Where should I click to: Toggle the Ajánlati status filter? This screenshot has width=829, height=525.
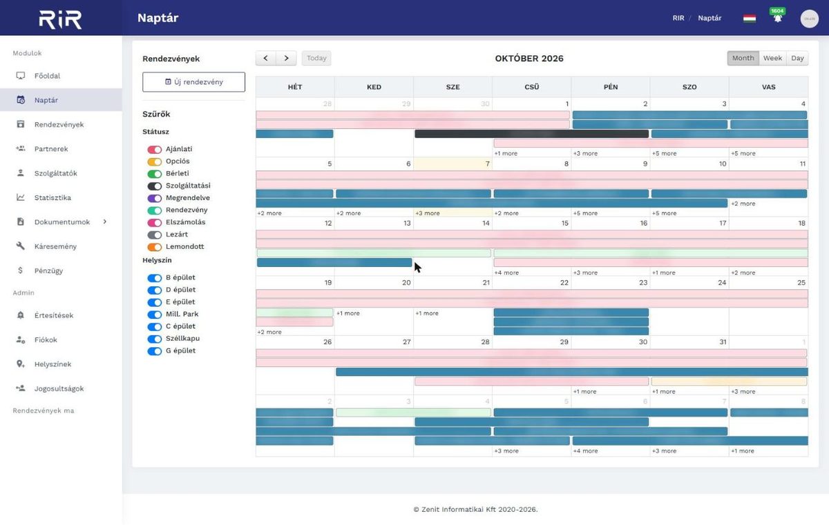pyautogui.click(x=155, y=149)
